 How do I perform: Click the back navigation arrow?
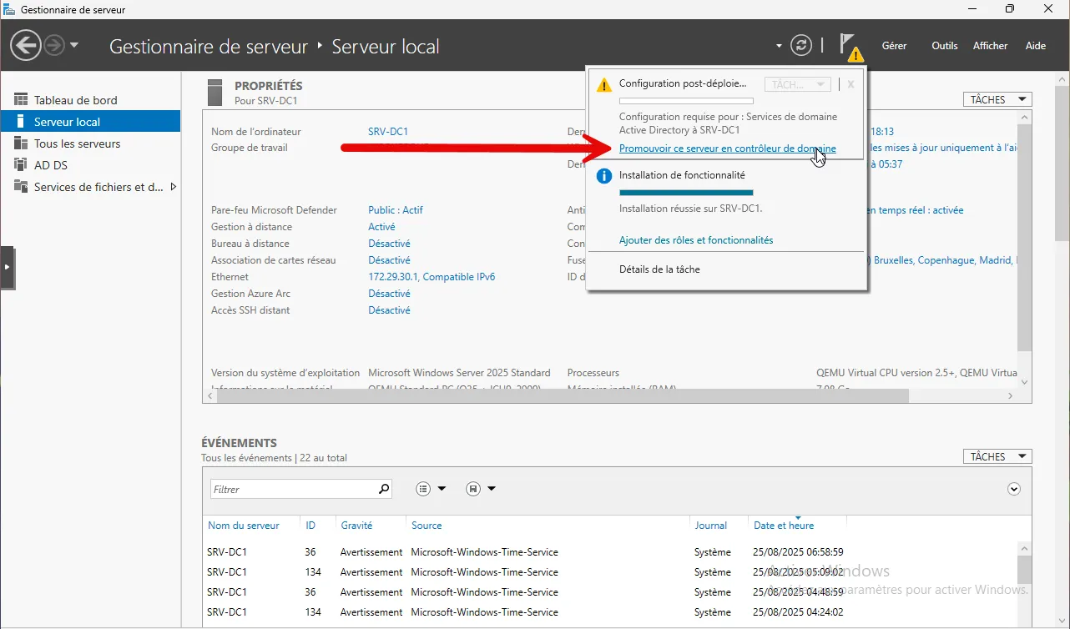[26, 45]
